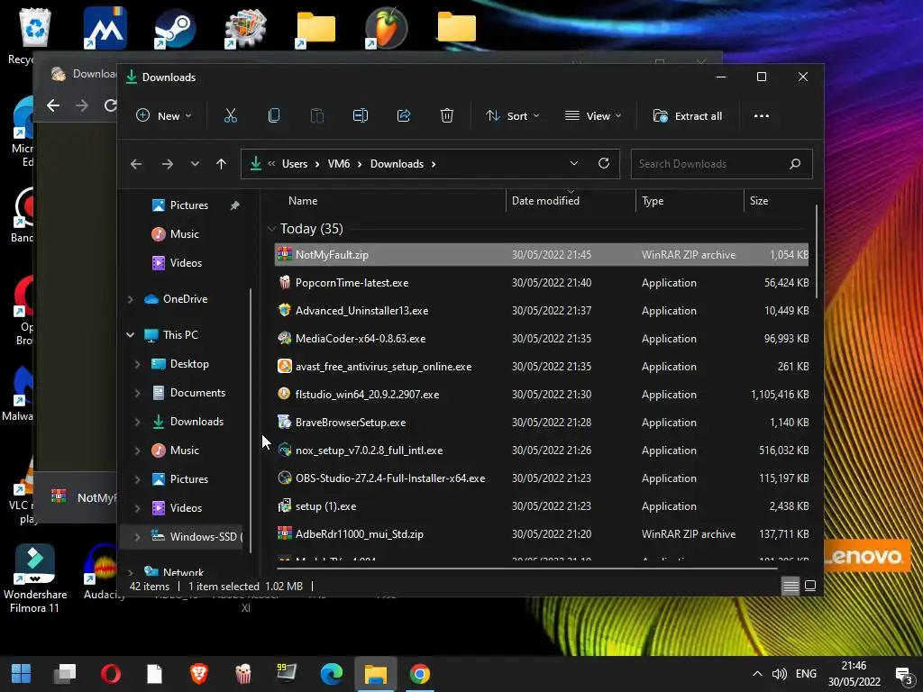Click the Paste icon in toolbar
Screen dimensions: 923x692
pos(317,116)
